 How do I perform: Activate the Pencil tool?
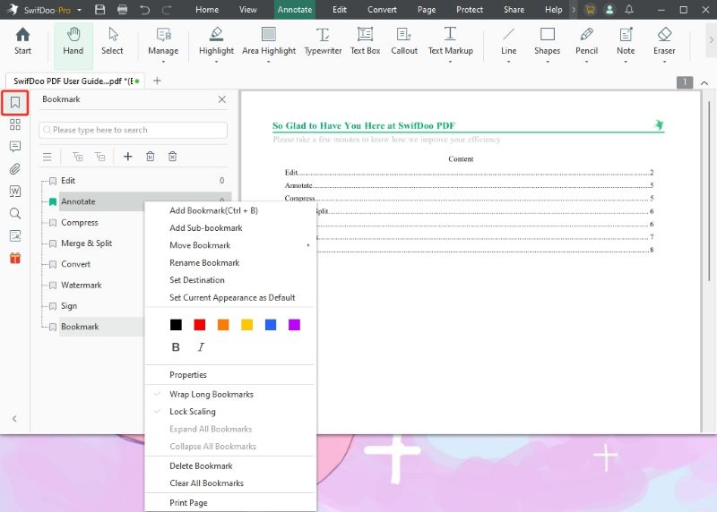point(587,43)
